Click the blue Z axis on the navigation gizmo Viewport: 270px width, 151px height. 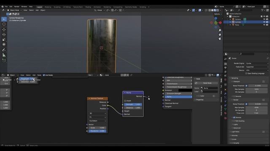click(216, 18)
